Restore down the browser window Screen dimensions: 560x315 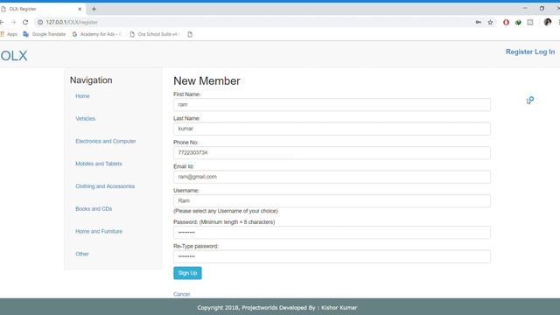coord(542,8)
